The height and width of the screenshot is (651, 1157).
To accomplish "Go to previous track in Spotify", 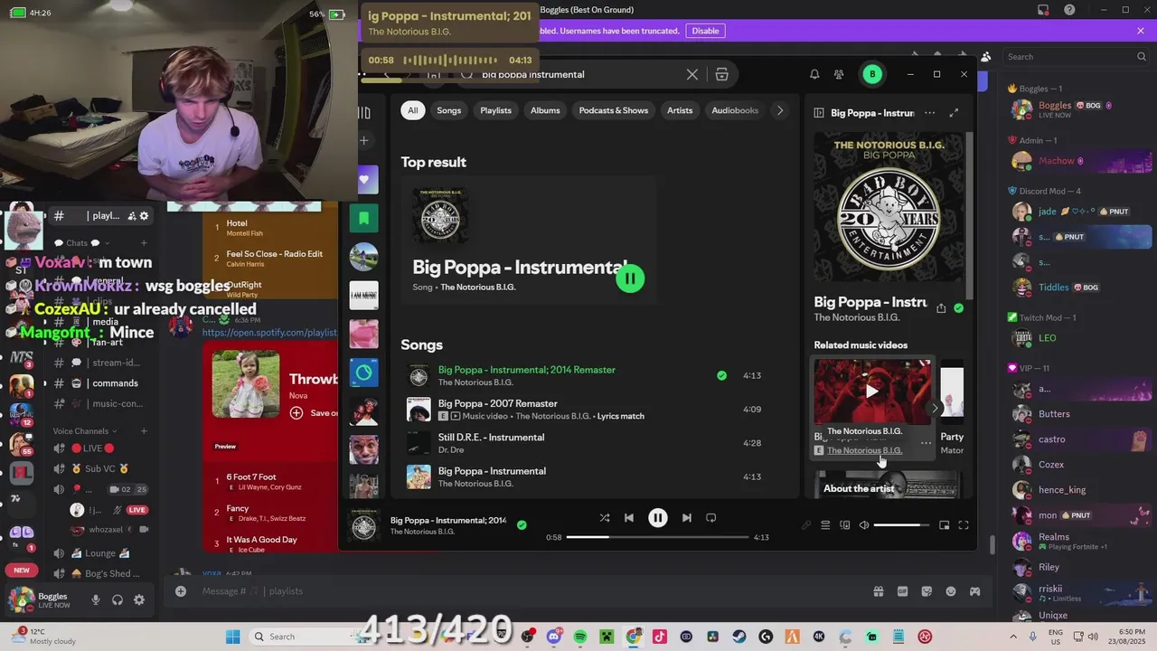I will click(x=629, y=518).
